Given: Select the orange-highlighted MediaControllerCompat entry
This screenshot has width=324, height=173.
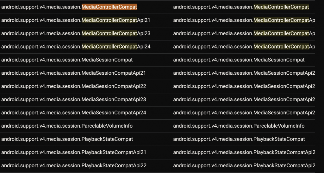Looking at the screenshot, I should click(x=109, y=7).
